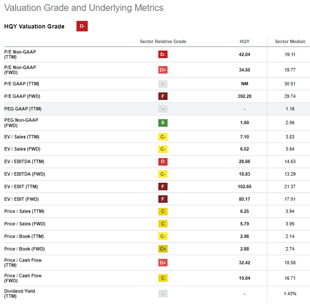Screen dimensions: 310x304
Task: Select the Price / Sales (TTM) row label
Action: (24, 211)
